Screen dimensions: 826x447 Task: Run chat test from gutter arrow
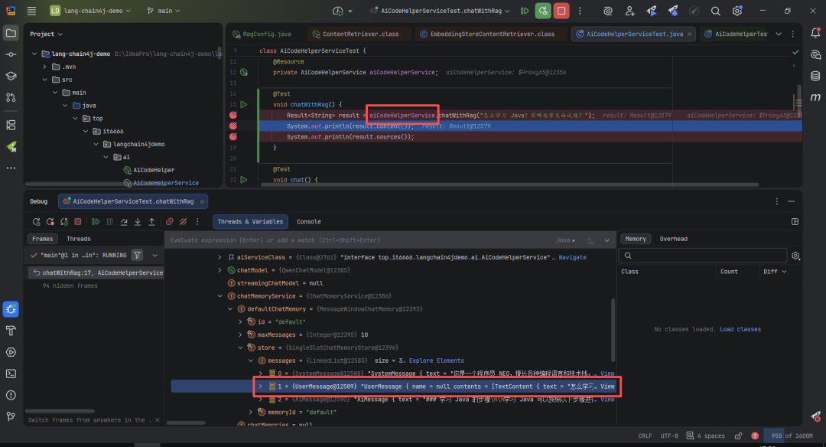[x=244, y=180]
